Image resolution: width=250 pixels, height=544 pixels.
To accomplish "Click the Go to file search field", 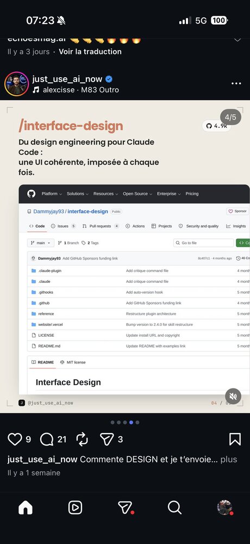I will pyautogui.click(x=204, y=243).
